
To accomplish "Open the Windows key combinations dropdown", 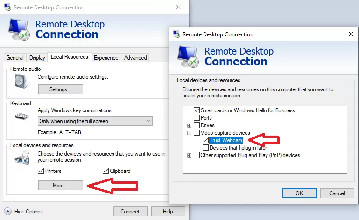I will tap(95, 121).
